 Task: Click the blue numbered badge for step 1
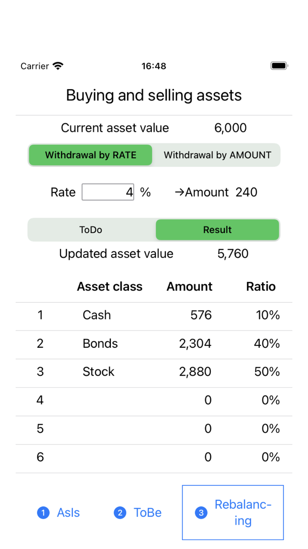pos(43,513)
